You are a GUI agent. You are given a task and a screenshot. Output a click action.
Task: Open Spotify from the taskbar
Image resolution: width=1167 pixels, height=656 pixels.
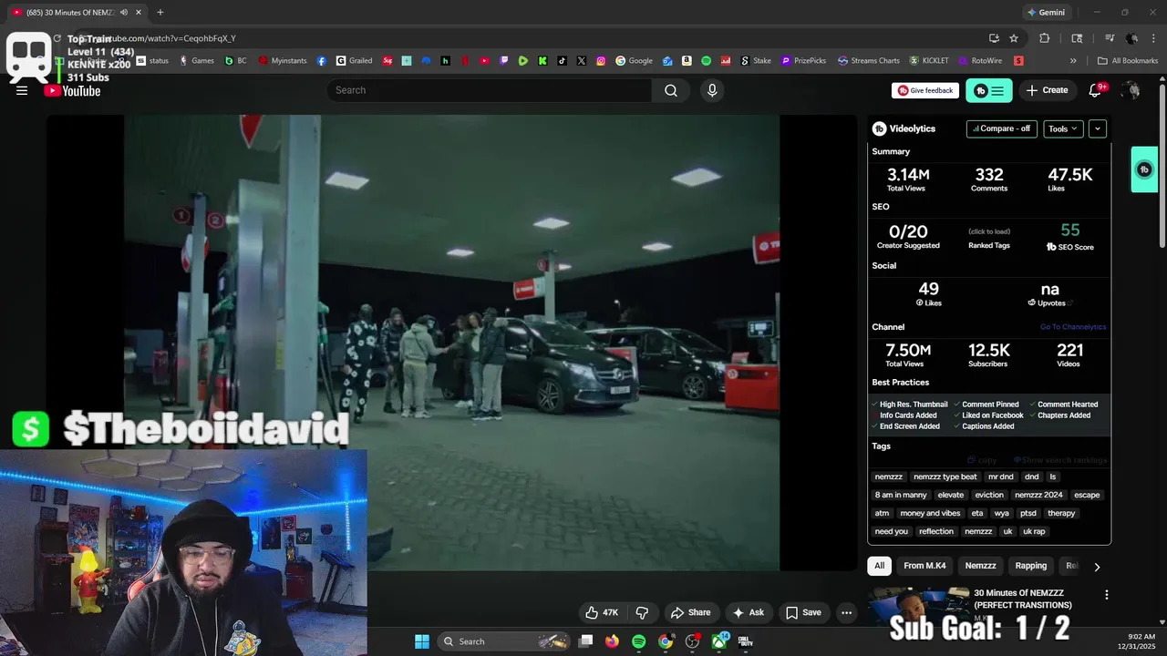(x=638, y=641)
